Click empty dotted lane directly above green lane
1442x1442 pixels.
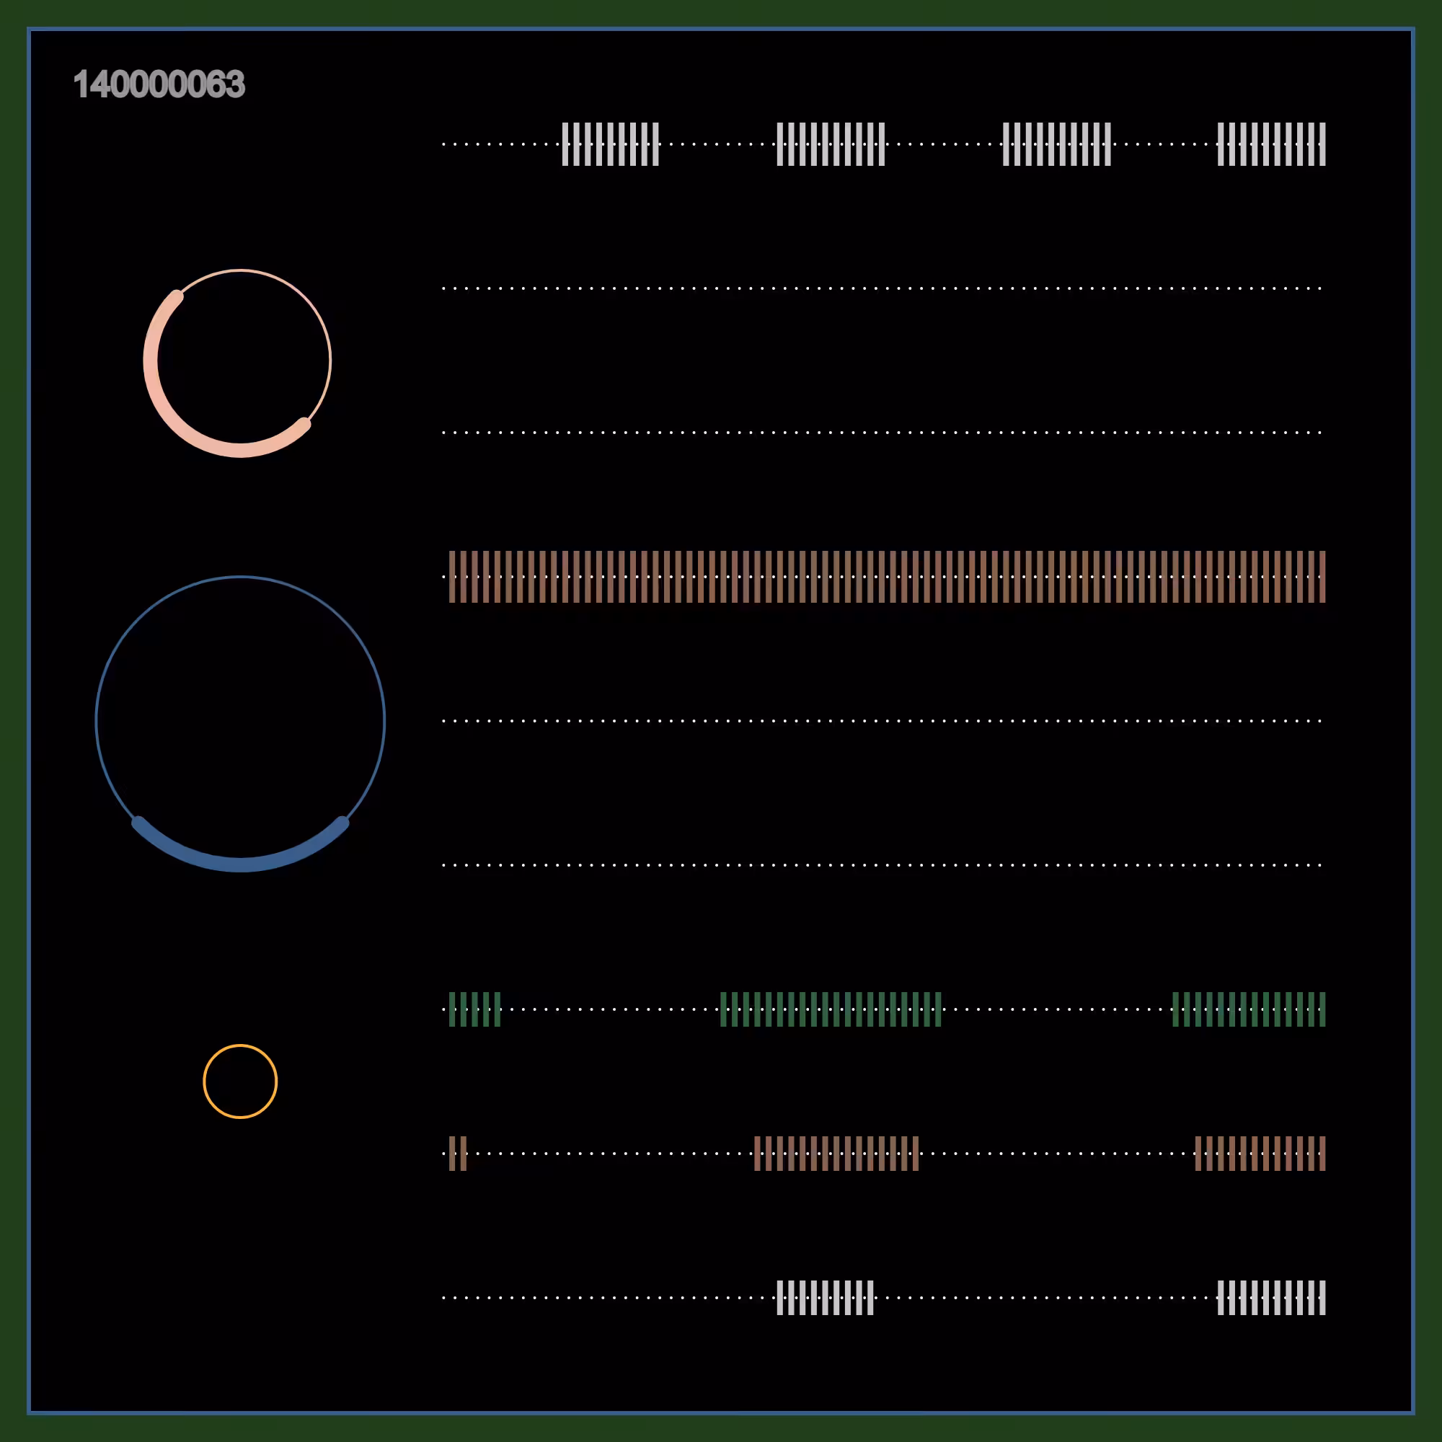point(883,865)
